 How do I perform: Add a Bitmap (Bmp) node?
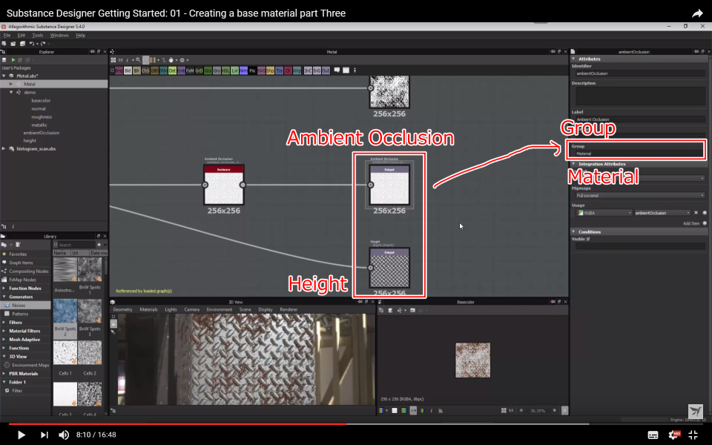point(119,71)
